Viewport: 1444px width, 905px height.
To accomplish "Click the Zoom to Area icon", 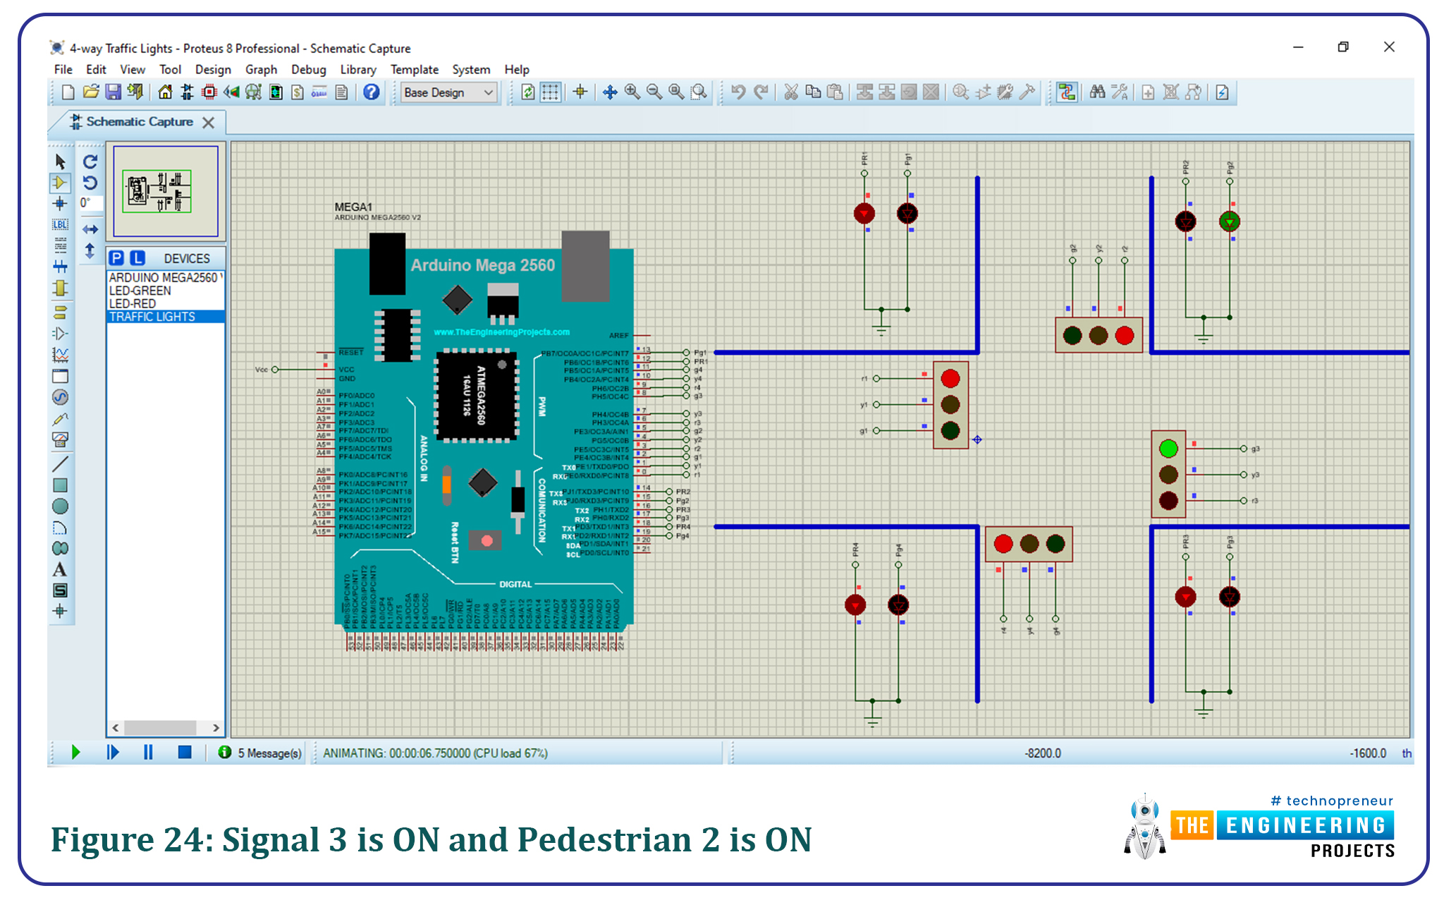I will pos(699,92).
